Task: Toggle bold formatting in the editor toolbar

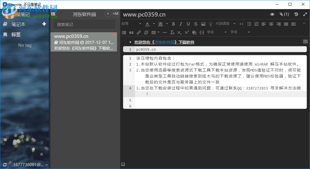Action: point(173,24)
